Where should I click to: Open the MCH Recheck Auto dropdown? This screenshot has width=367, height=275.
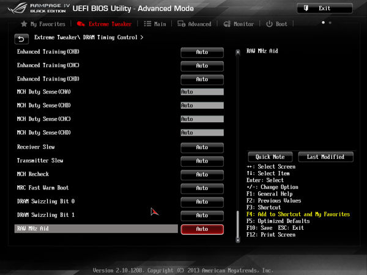[x=202, y=175]
